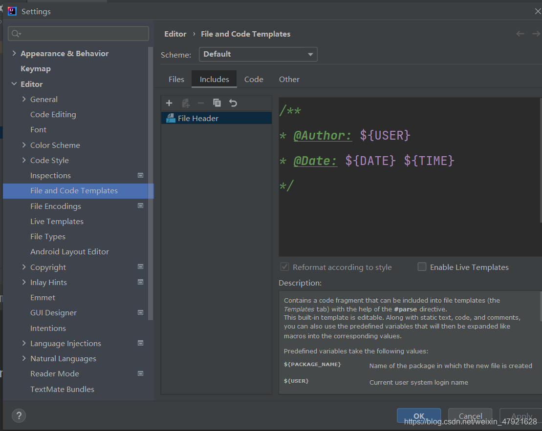Switch to the Code tab
Viewport: 542px width, 431px height.
(x=254, y=79)
